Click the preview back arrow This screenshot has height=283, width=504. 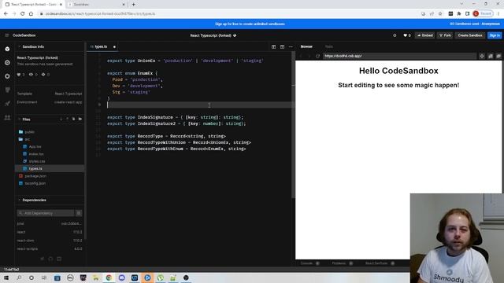click(x=301, y=56)
